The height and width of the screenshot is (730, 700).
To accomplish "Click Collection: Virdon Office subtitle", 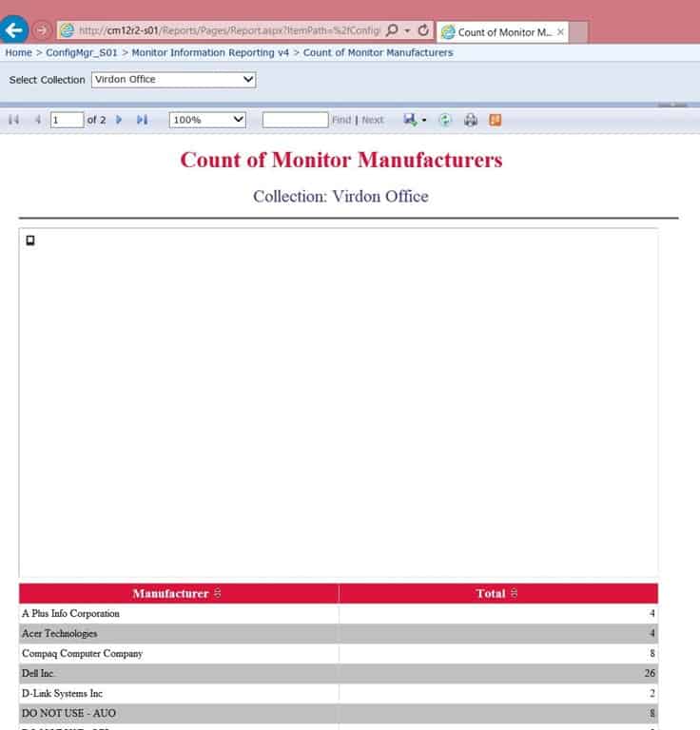I will click(340, 197).
